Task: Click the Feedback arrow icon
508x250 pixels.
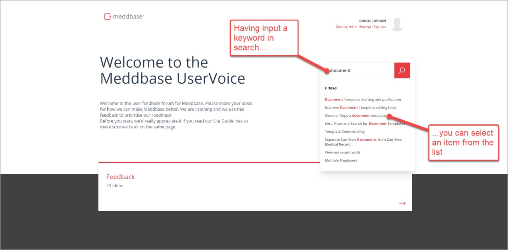Action: pyautogui.click(x=402, y=203)
